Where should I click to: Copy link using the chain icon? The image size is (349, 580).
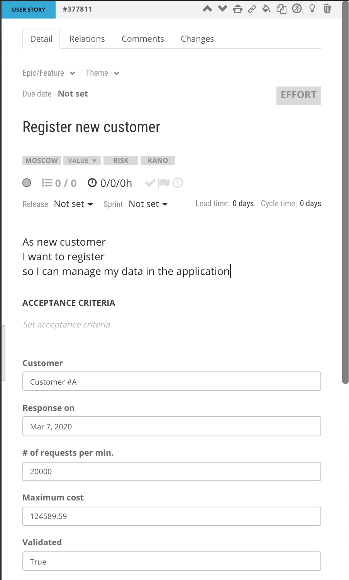point(252,8)
